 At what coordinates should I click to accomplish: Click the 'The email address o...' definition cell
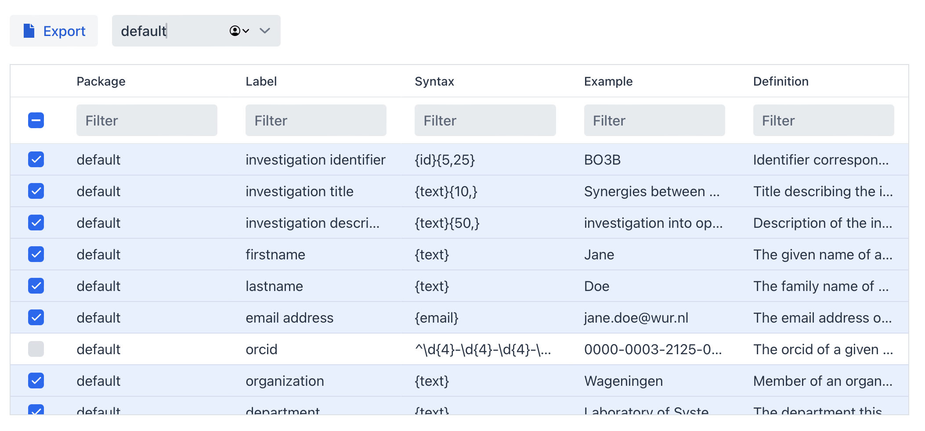823,318
